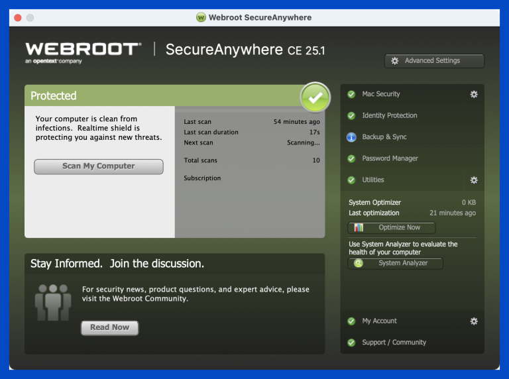Click the Backup & Sync blue info icon
509x379 pixels.
(351, 137)
